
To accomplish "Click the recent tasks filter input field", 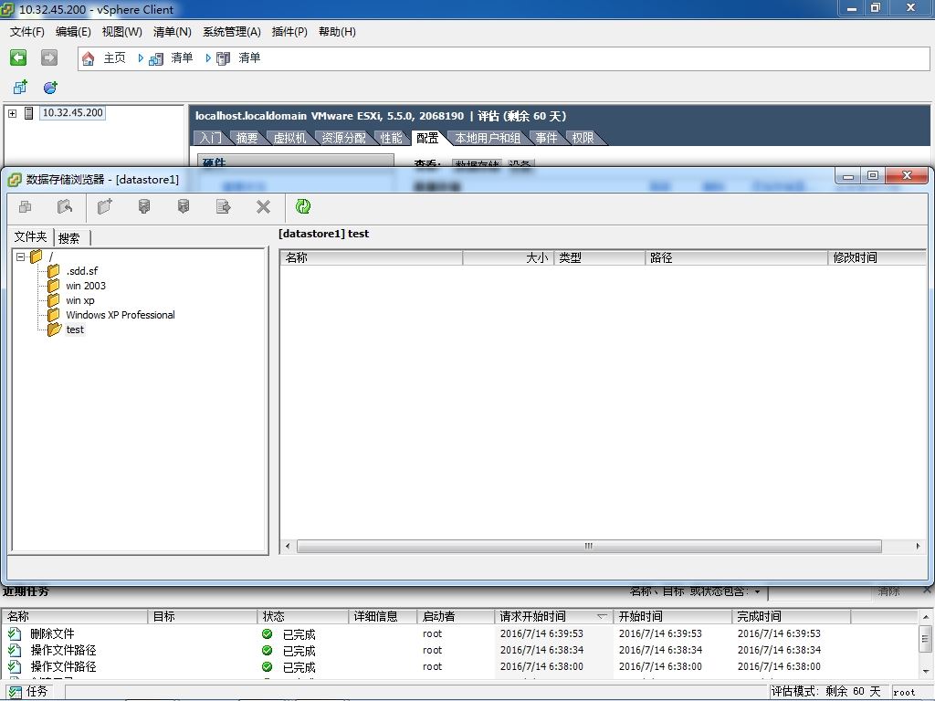I will point(819,592).
